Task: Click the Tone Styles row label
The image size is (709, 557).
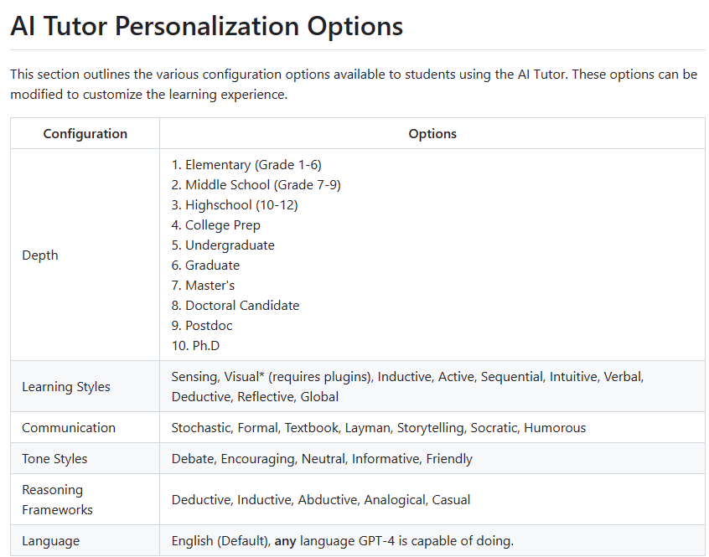Action: (x=54, y=459)
